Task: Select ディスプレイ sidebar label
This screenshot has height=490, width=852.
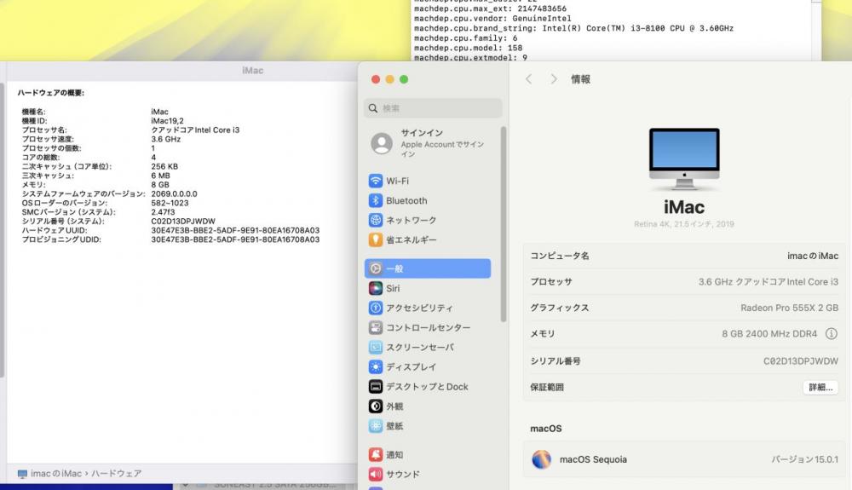Action: pos(412,366)
